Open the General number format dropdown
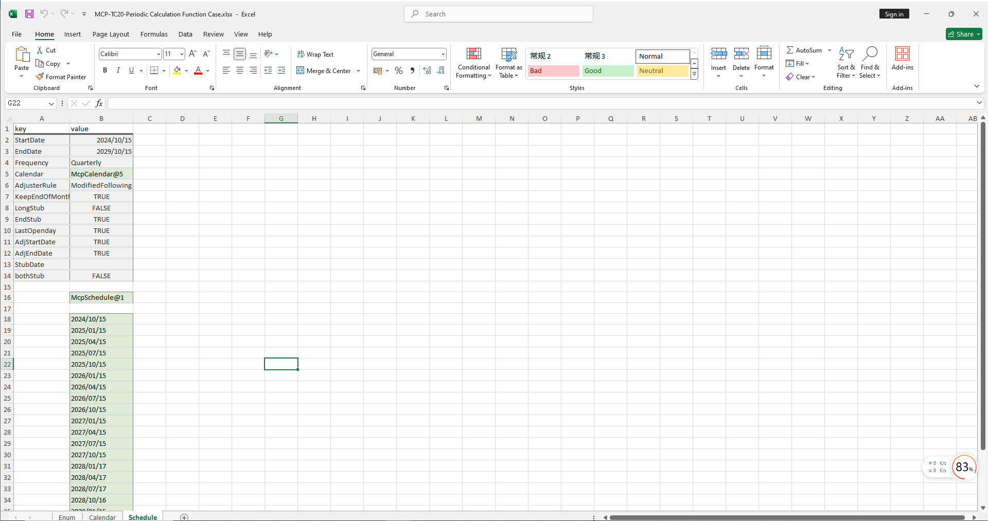988x521 pixels. pyautogui.click(x=443, y=54)
